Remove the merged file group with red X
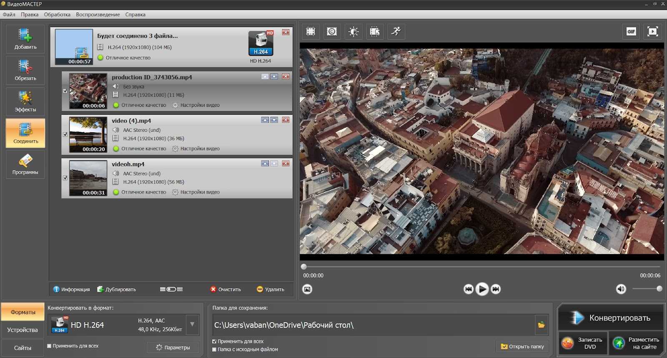 pos(286,32)
